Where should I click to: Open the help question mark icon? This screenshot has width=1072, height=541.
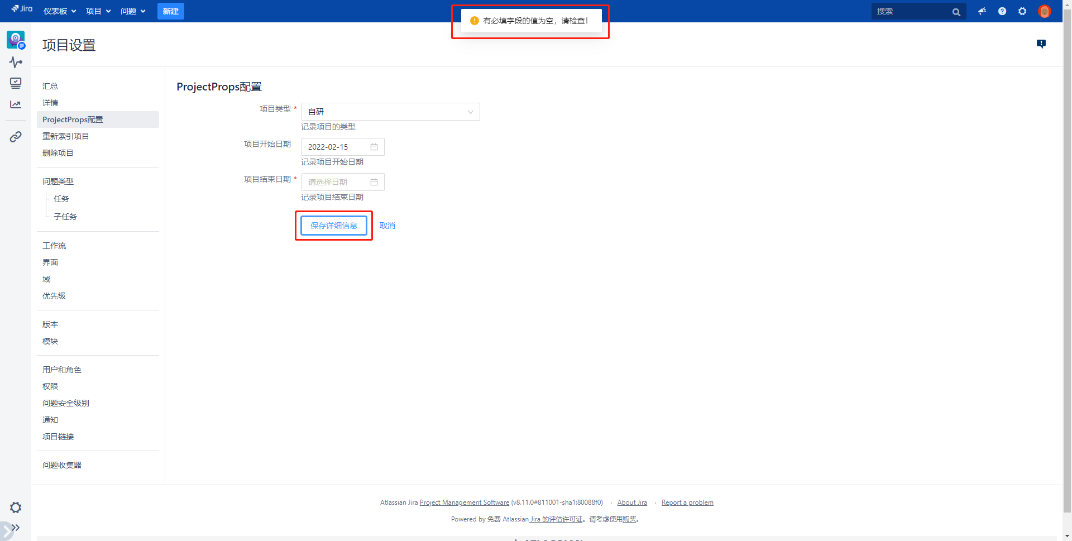(1002, 11)
